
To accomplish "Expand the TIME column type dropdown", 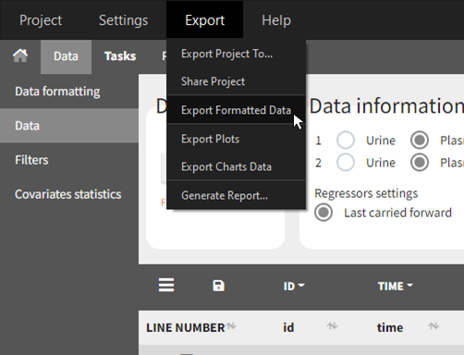I will pyautogui.click(x=396, y=286).
